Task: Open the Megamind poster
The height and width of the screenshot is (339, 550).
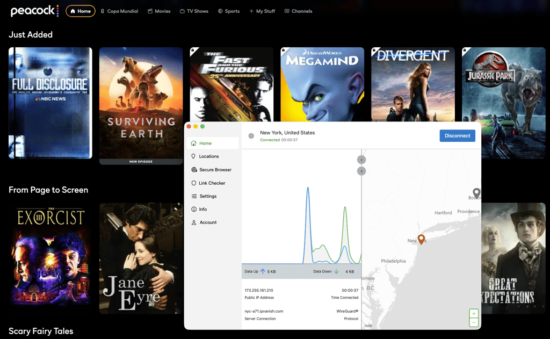Action: 322,84
